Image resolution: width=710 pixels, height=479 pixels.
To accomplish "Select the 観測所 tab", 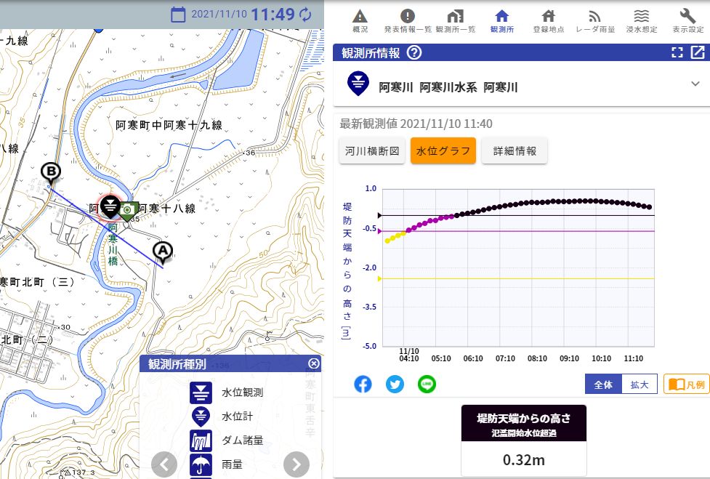I will pos(501,21).
